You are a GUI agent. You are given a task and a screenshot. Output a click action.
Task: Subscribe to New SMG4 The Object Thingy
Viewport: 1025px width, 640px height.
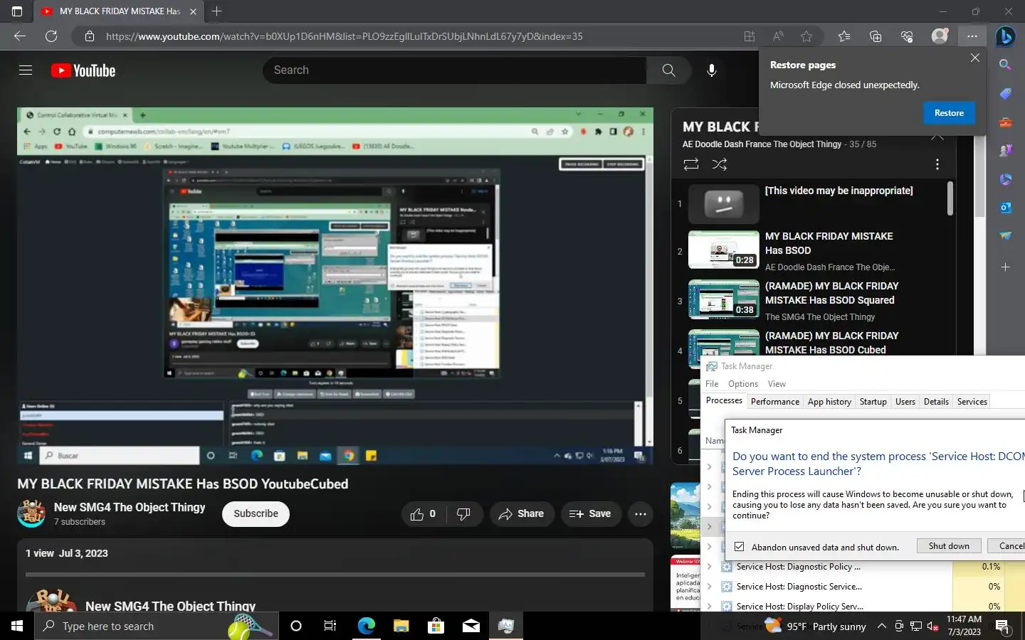coord(256,513)
